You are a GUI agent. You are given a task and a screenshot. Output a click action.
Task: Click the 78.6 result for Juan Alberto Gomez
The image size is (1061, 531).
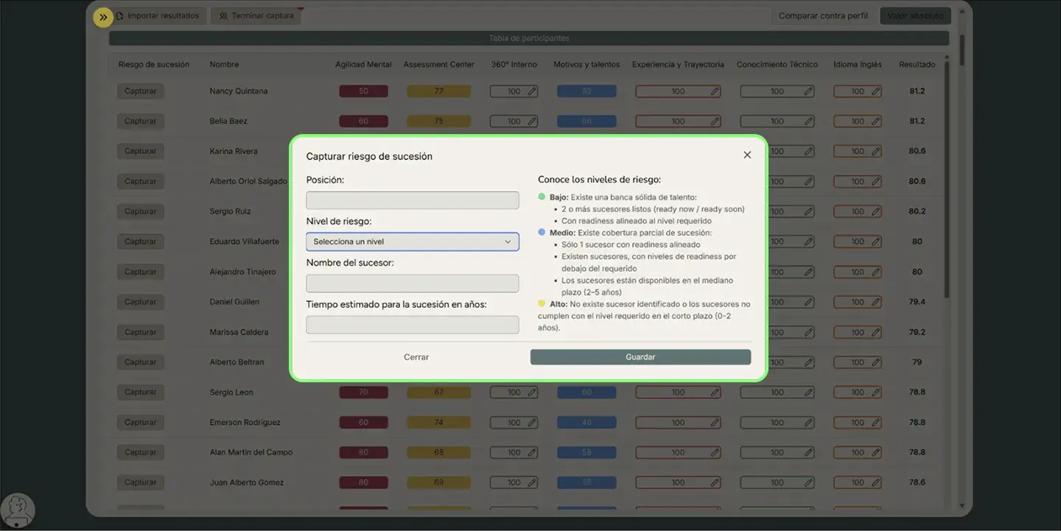(917, 483)
